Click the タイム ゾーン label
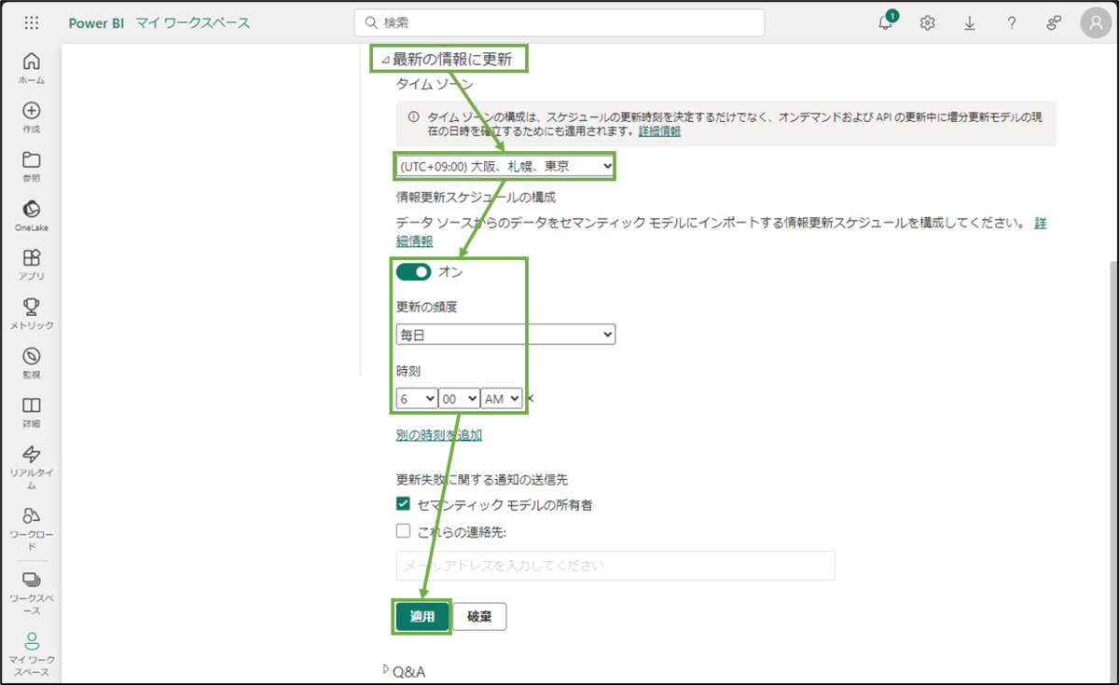1119x685 pixels. tap(435, 84)
